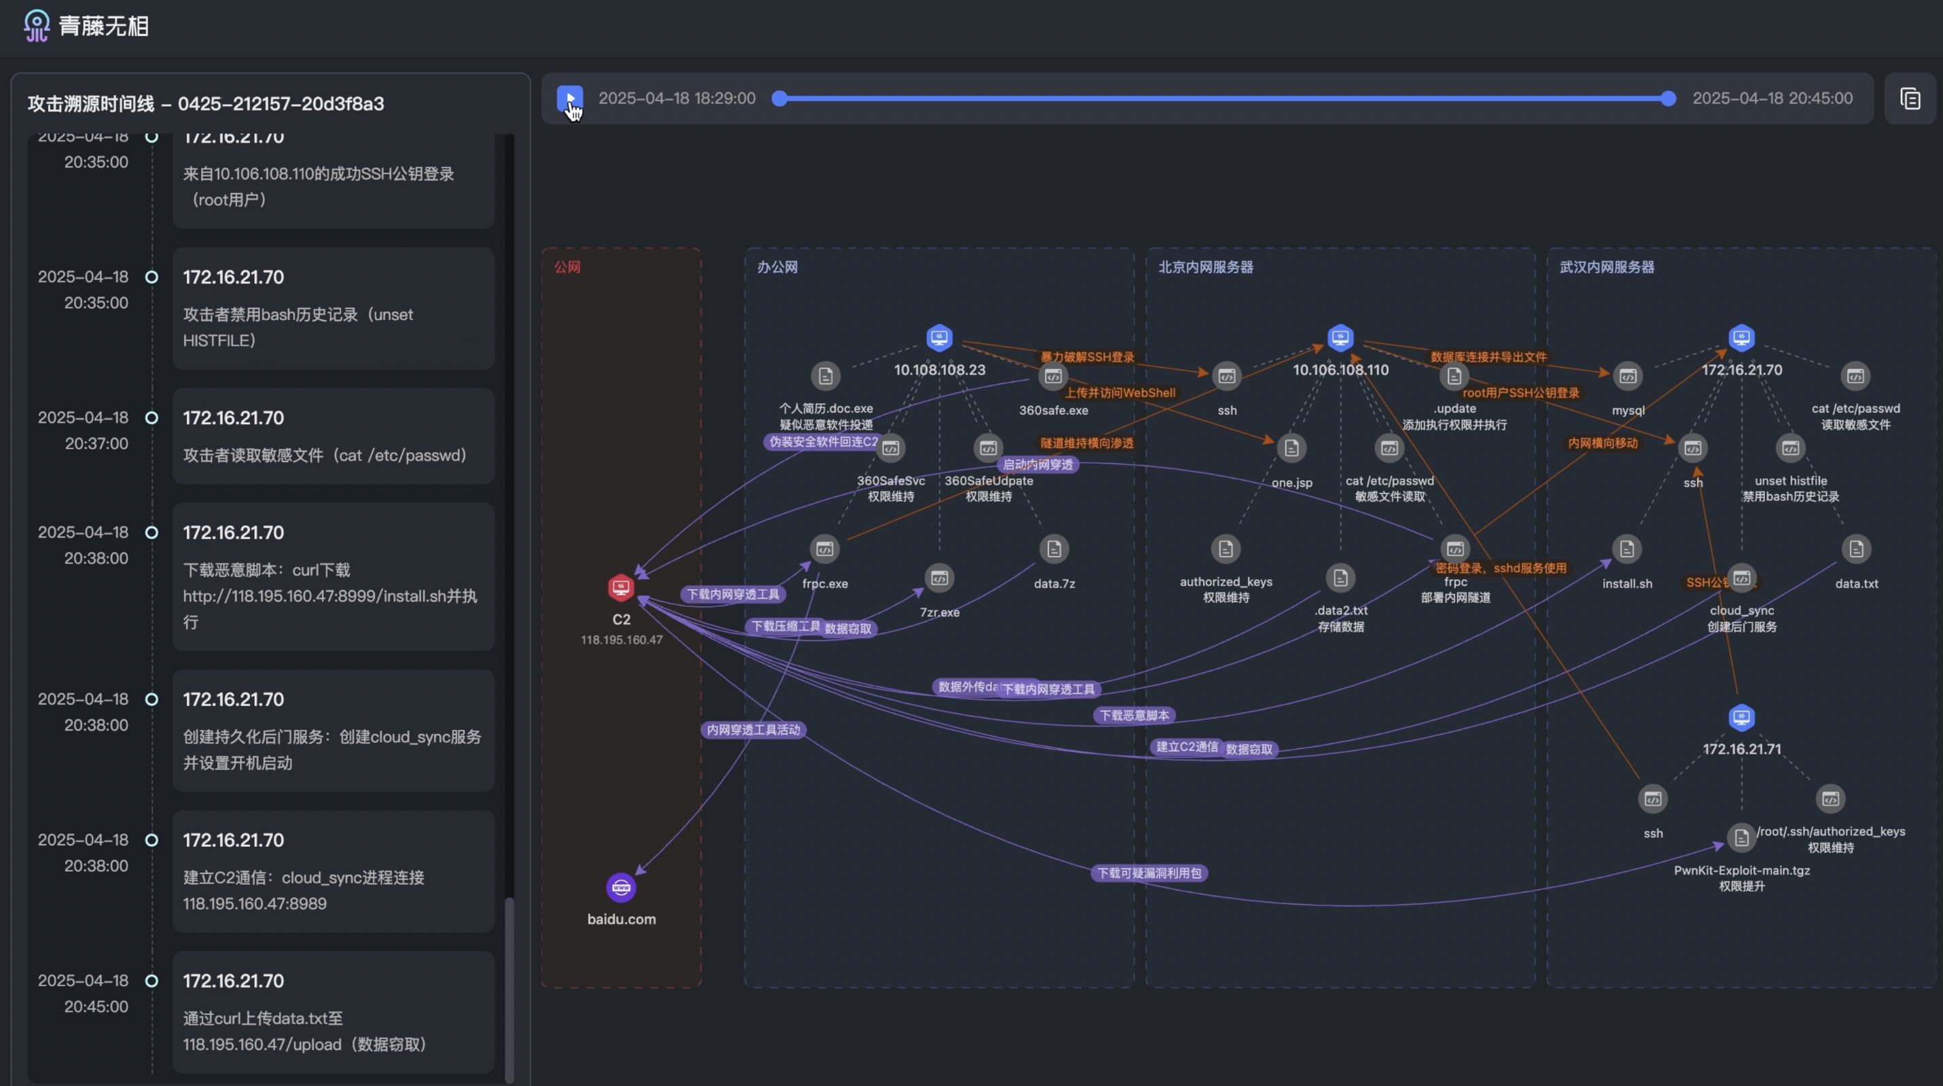Click the ssh node under 172.16.21.71
Viewport: 1943px width, 1086px height.
tap(1653, 799)
